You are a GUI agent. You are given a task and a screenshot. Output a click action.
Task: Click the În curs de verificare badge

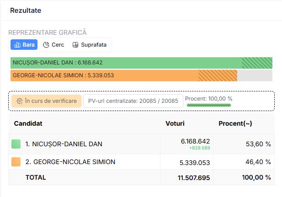47,101
